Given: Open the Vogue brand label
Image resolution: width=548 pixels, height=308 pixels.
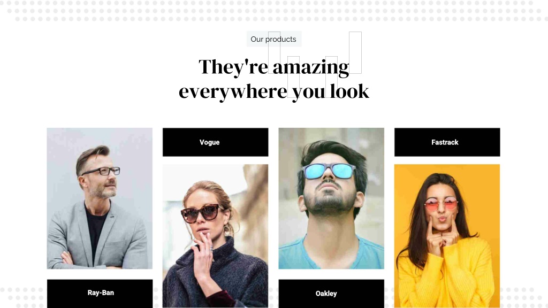Looking at the screenshot, I should (x=215, y=142).
